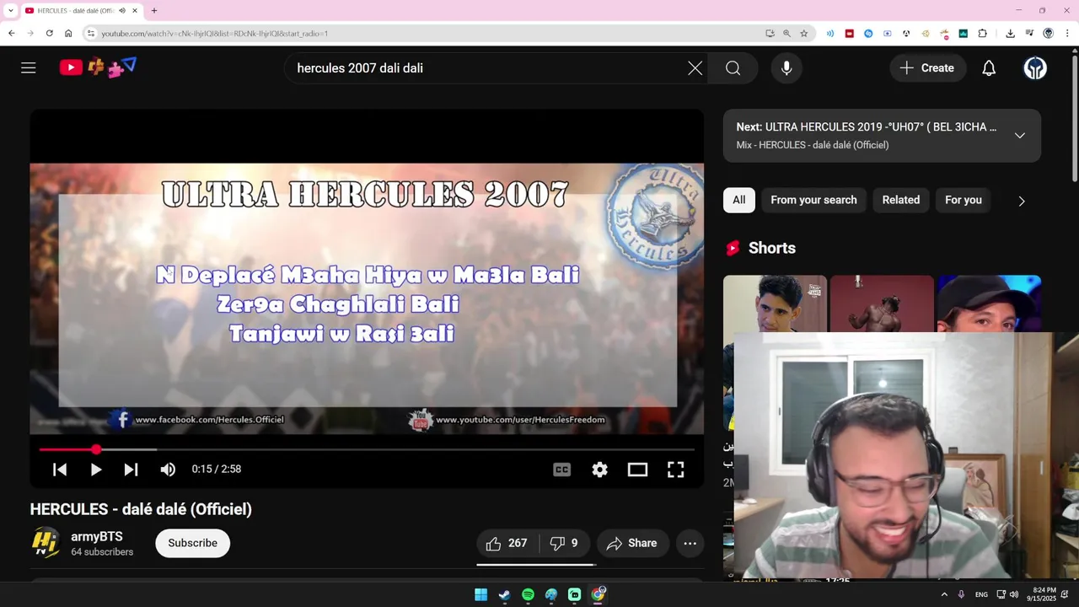Skip to next video

coord(131,470)
